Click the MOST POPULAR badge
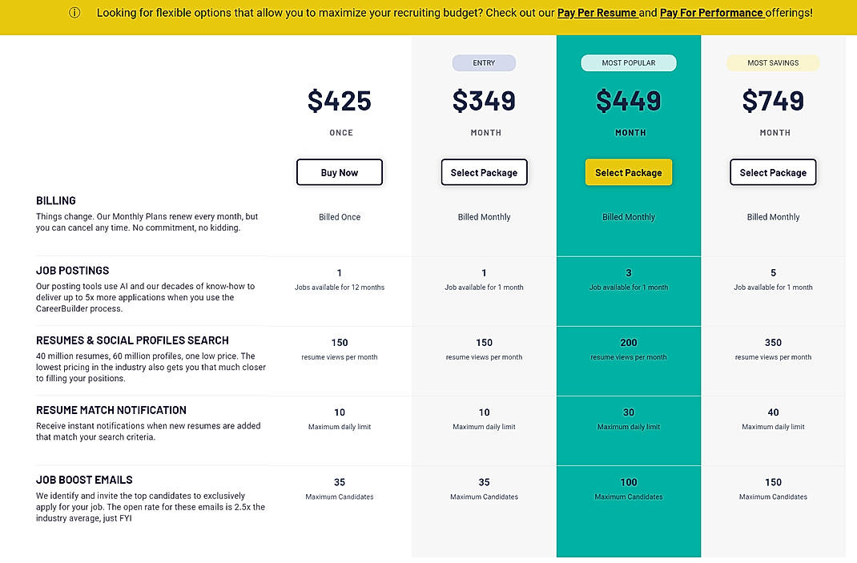This screenshot has width=857, height=563. tap(629, 62)
